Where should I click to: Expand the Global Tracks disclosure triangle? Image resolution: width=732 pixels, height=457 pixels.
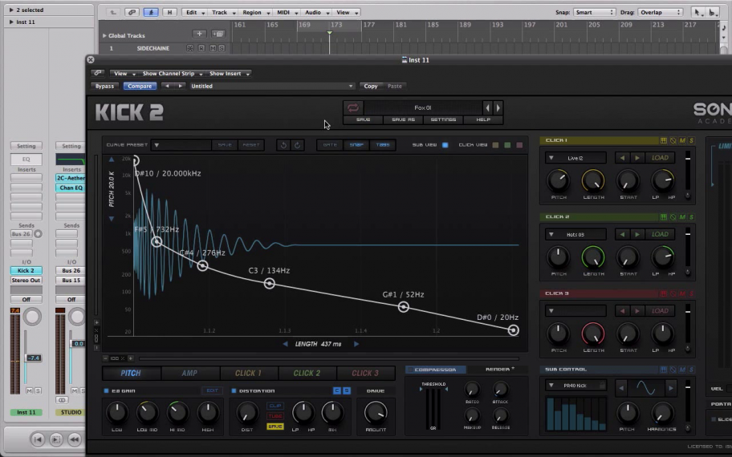104,35
